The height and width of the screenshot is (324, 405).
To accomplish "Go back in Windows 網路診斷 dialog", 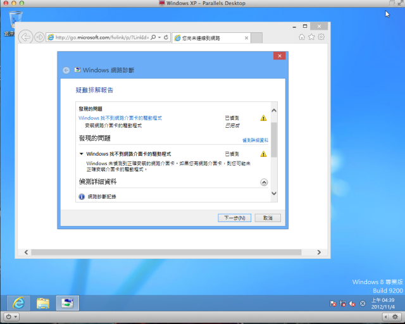I will pyautogui.click(x=66, y=70).
